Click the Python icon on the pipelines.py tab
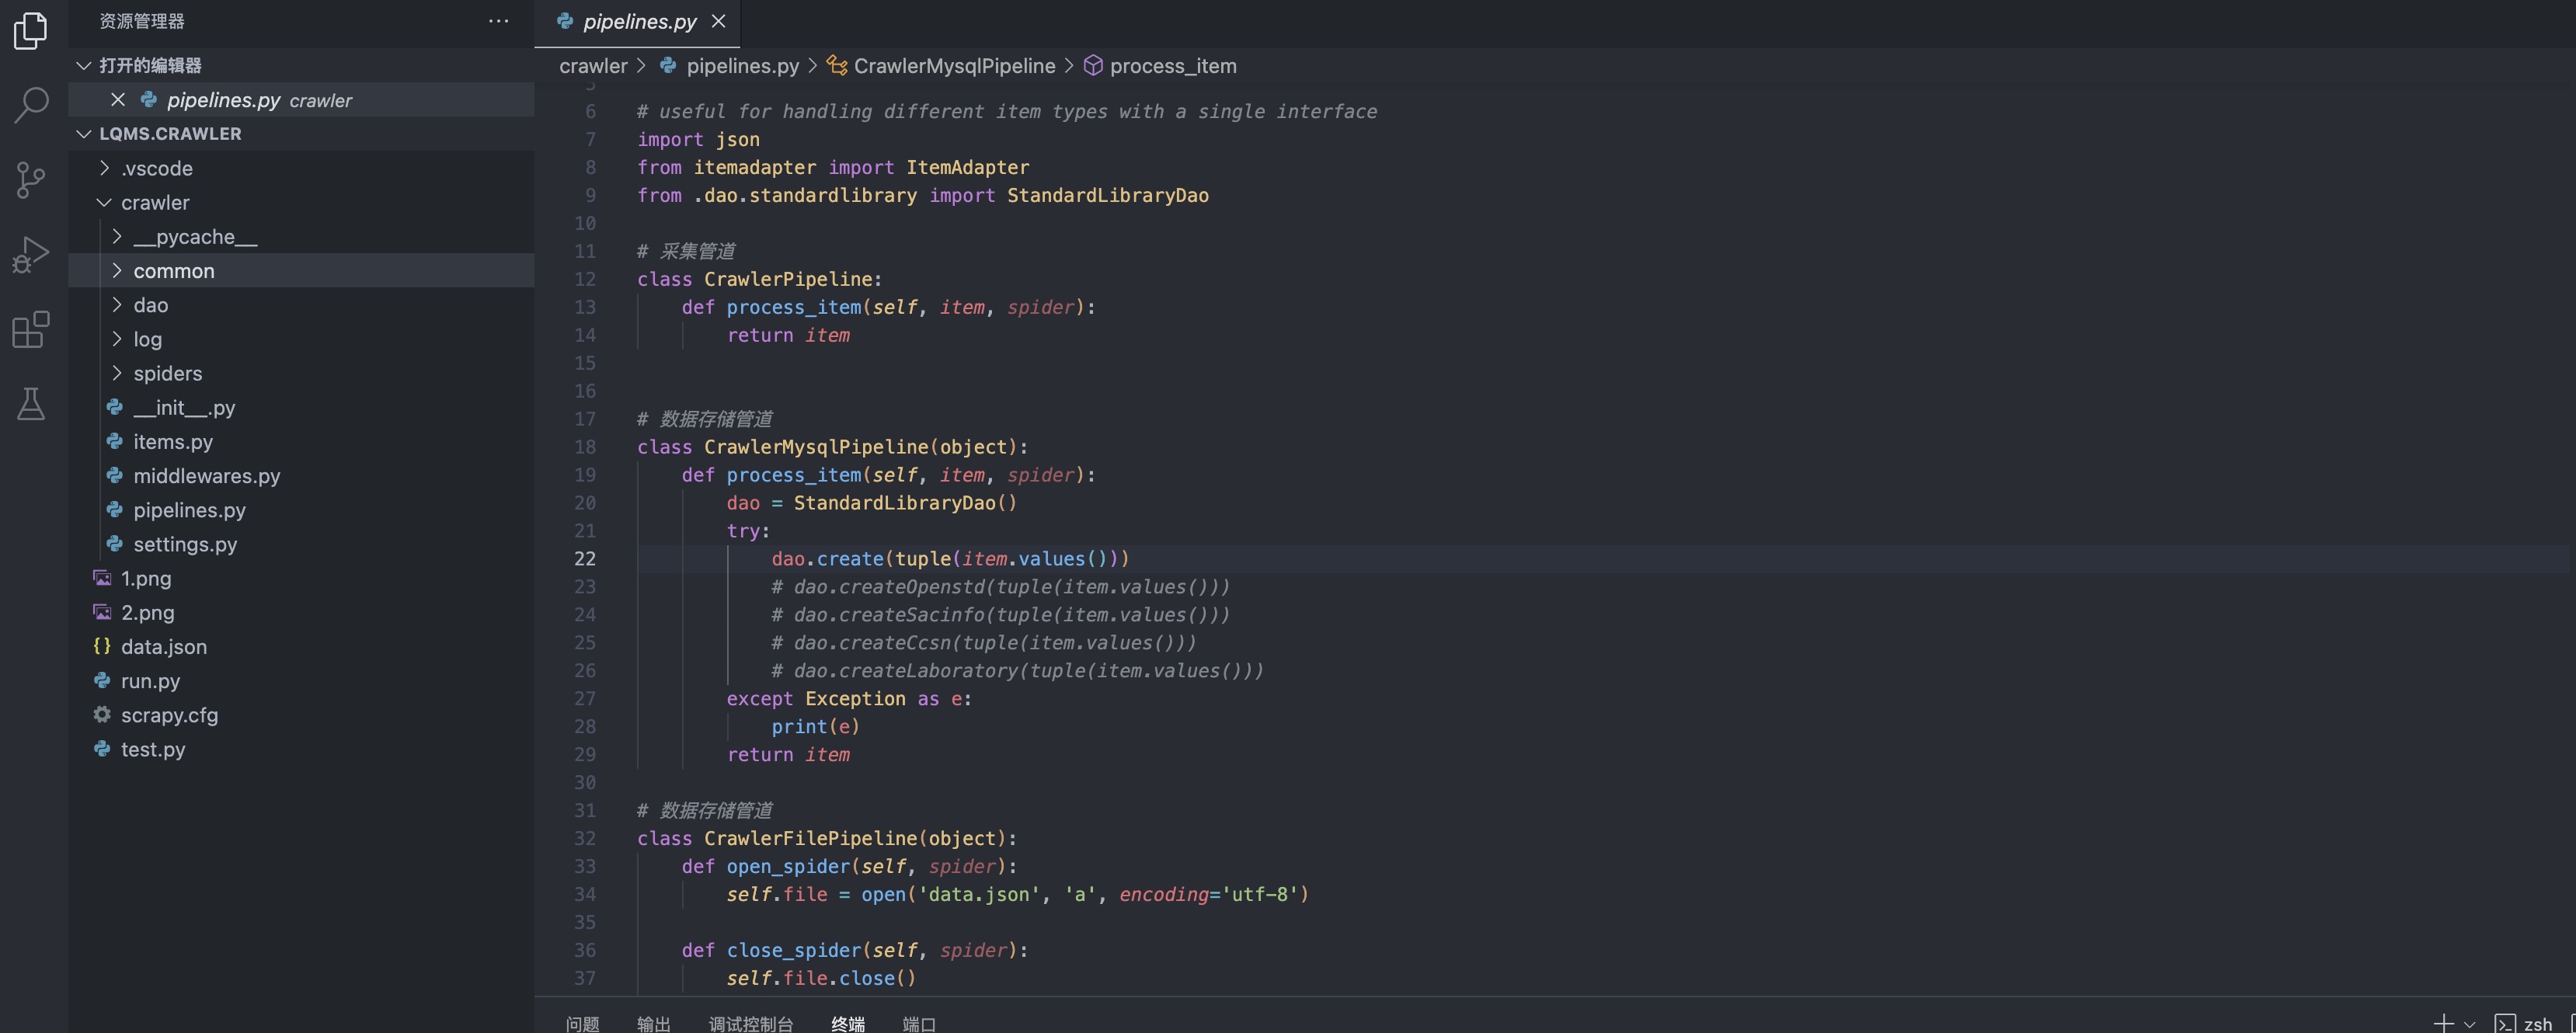 pos(565,21)
